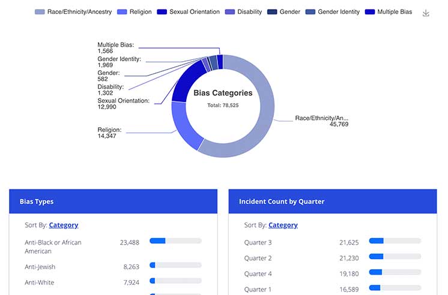Click the Quarter 4 progress bar
This screenshot has width=448, height=295.
click(395, 272)
